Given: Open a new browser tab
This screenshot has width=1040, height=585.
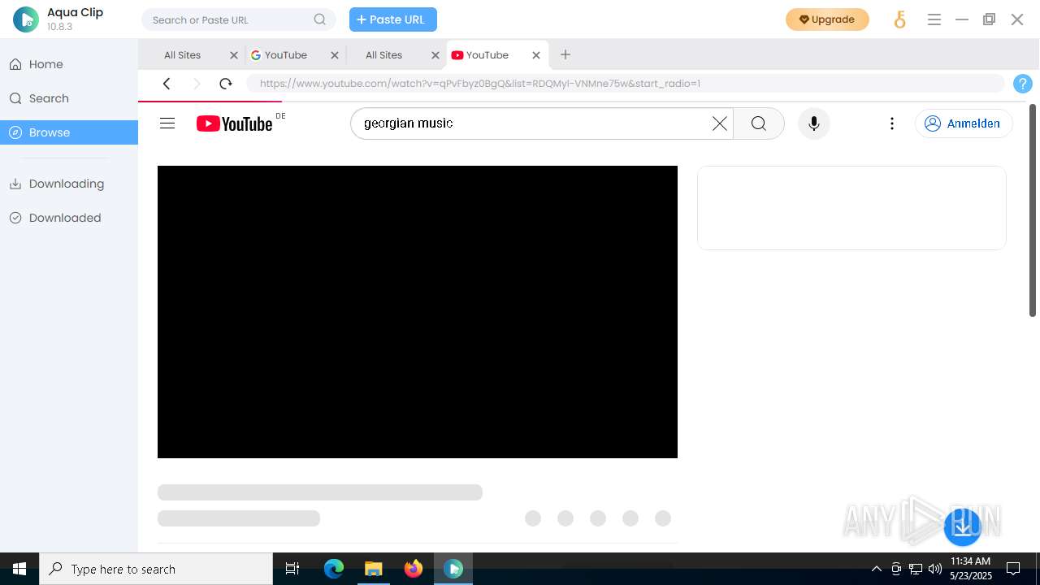Looking at the screenshot, I should click(x=565, y=54).
